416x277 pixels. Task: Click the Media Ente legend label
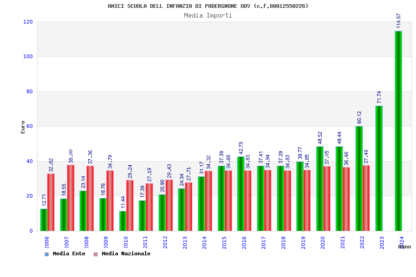pyautogui.click(x=69, y=253)
